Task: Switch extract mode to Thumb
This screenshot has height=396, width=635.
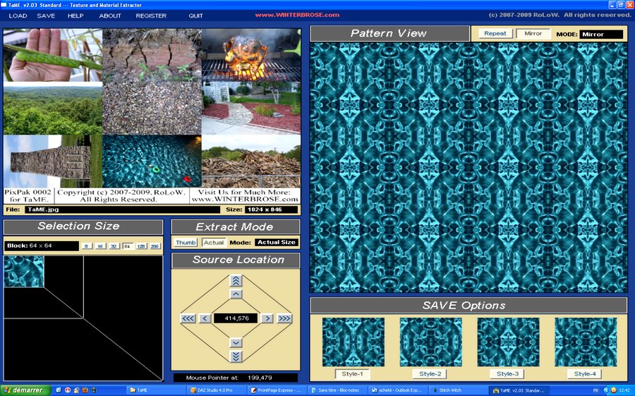Action: coord(186,242)
